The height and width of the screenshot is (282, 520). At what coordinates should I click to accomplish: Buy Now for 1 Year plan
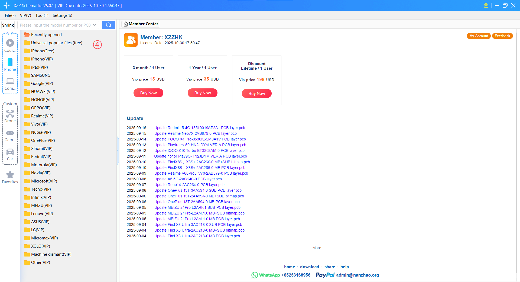(203, 93)
